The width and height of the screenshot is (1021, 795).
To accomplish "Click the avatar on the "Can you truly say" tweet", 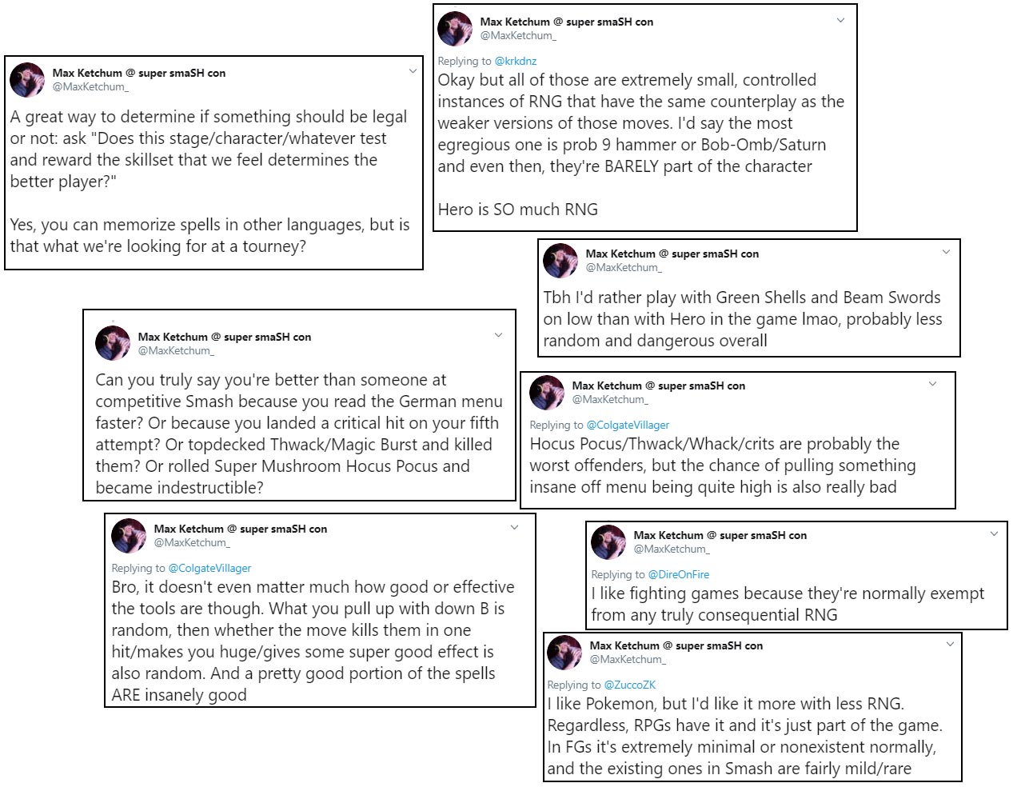I will [x=113, y=344].
